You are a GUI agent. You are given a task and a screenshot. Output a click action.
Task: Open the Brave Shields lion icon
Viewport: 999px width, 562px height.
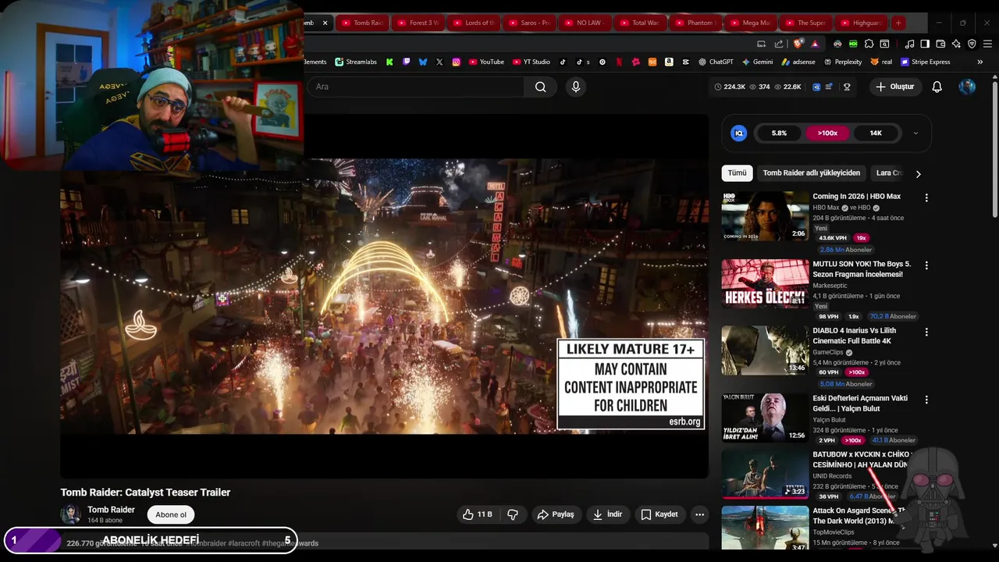point(798,44)
